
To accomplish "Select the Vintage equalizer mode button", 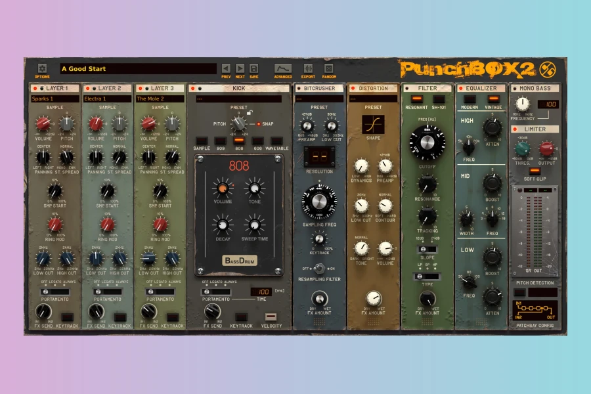I will (493, 100).
